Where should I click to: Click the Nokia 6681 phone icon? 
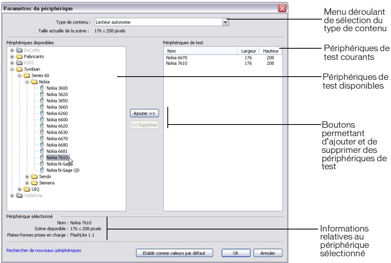42,151
